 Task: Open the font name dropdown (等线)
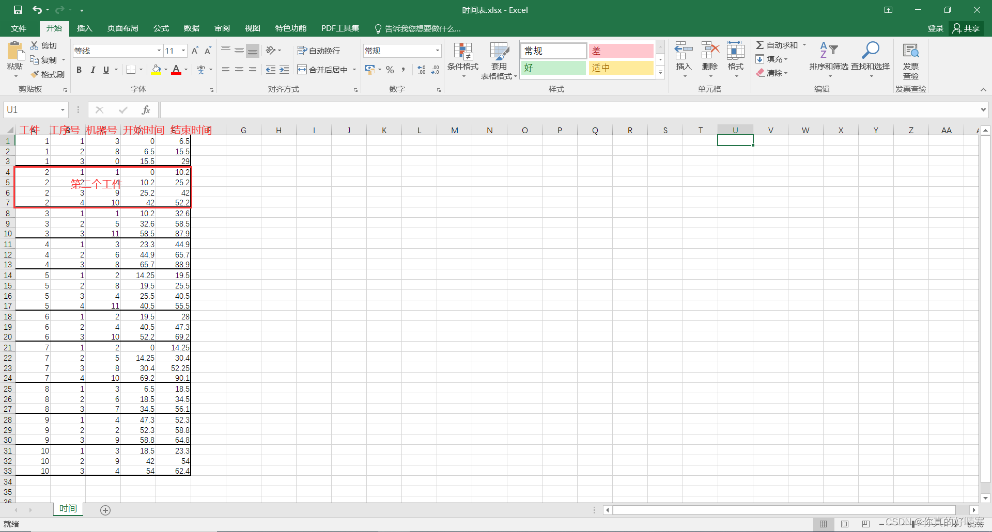click(159, 51)
